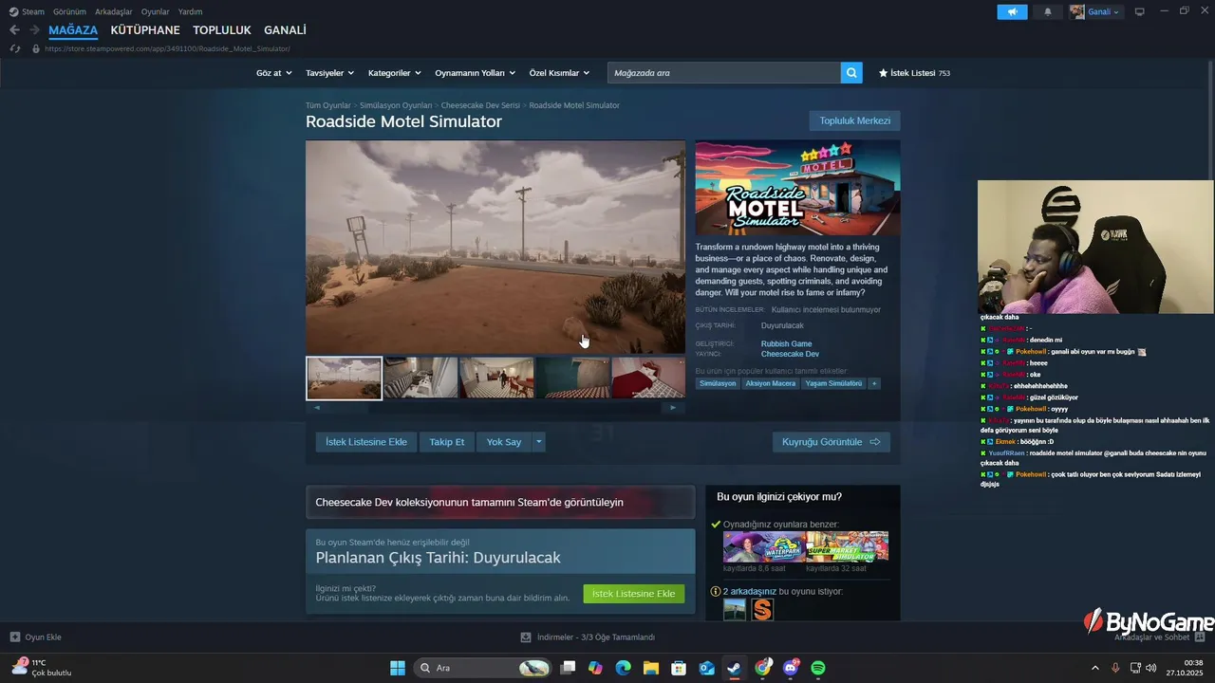1215x683 pixels.
Task: Open Outlook from taskbar
Action: [x=706, y=668]
